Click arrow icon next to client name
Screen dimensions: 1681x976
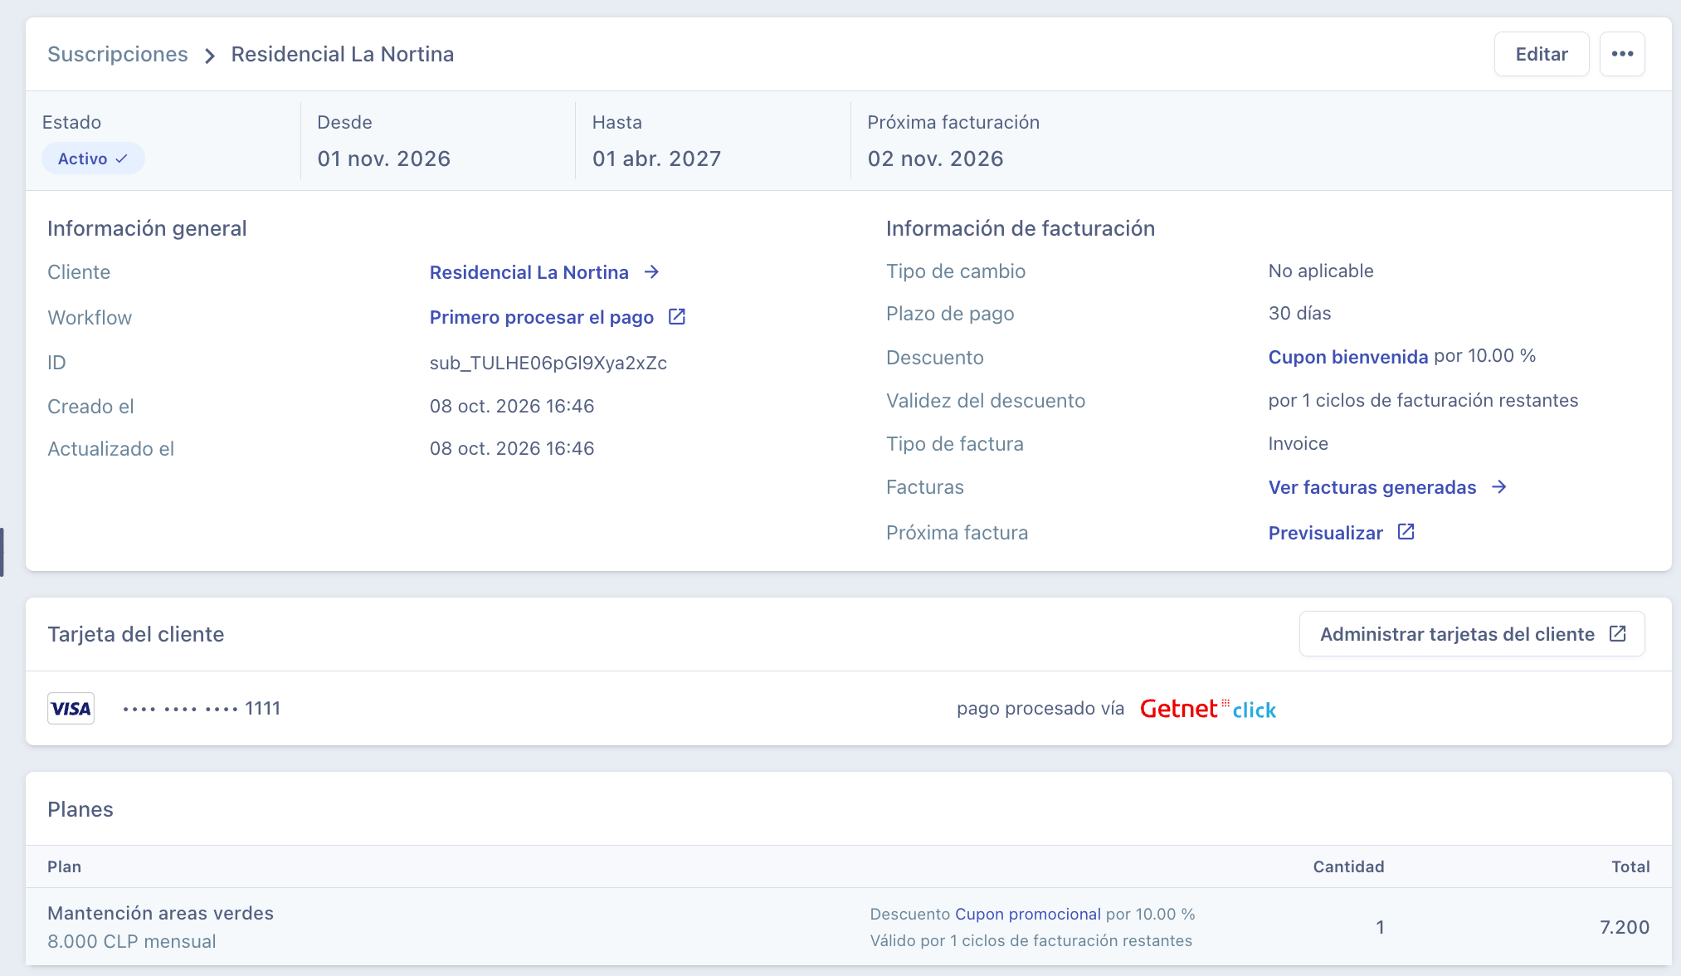(x=652, y=271)
